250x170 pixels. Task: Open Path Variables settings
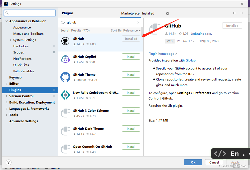click(x=24, y=71)
